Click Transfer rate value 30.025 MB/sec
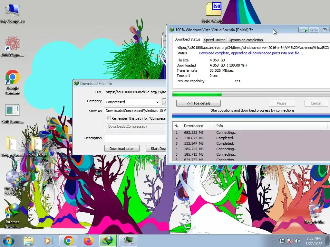330x247 pixels. tap(222, 70)
